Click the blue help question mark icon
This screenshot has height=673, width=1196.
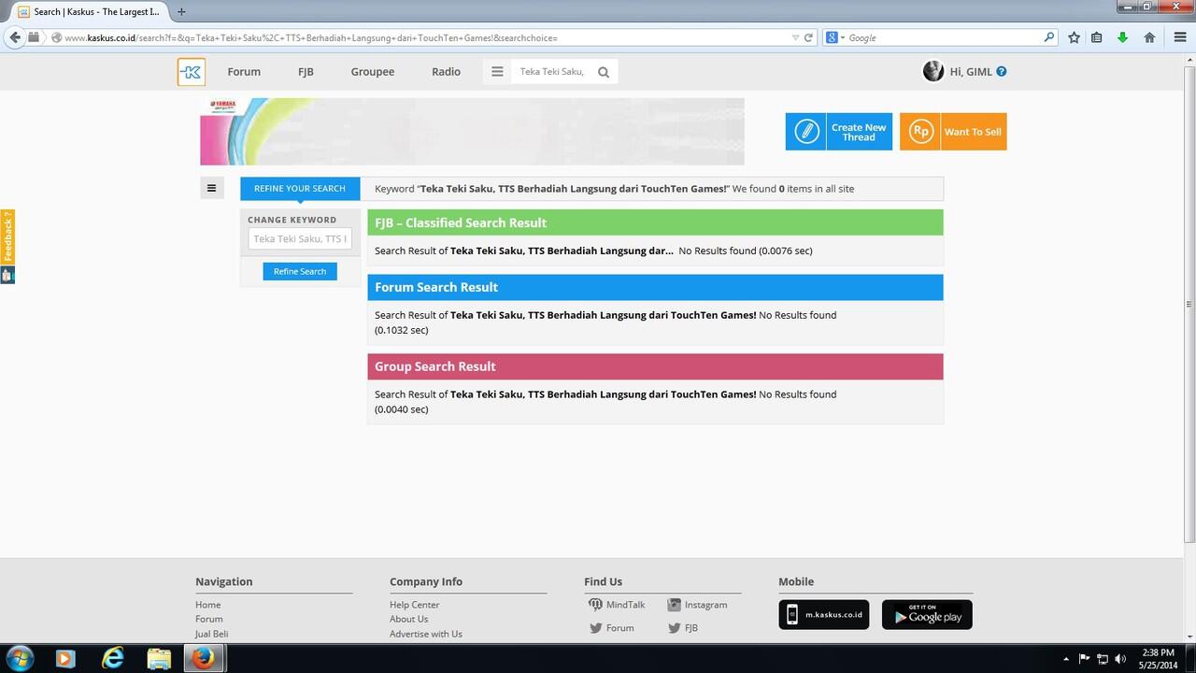(1002, 71)
